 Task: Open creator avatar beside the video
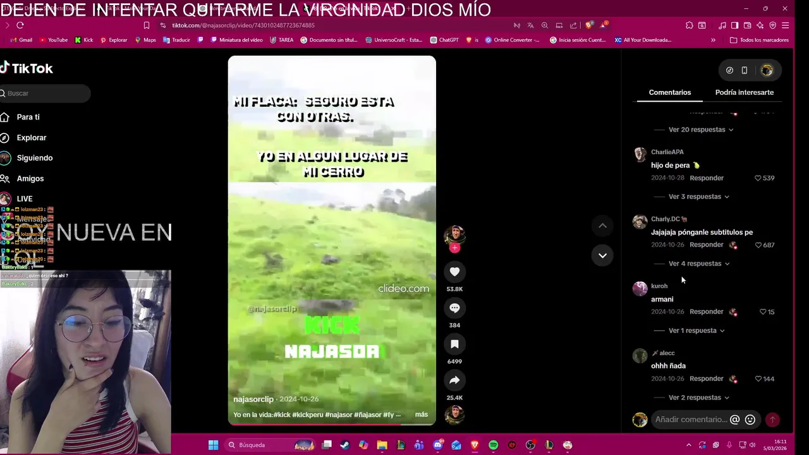(x=454, y=234)
